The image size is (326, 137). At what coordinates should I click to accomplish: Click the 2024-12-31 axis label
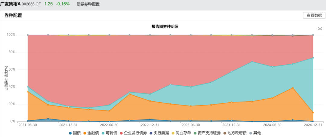tap(313, 125)
